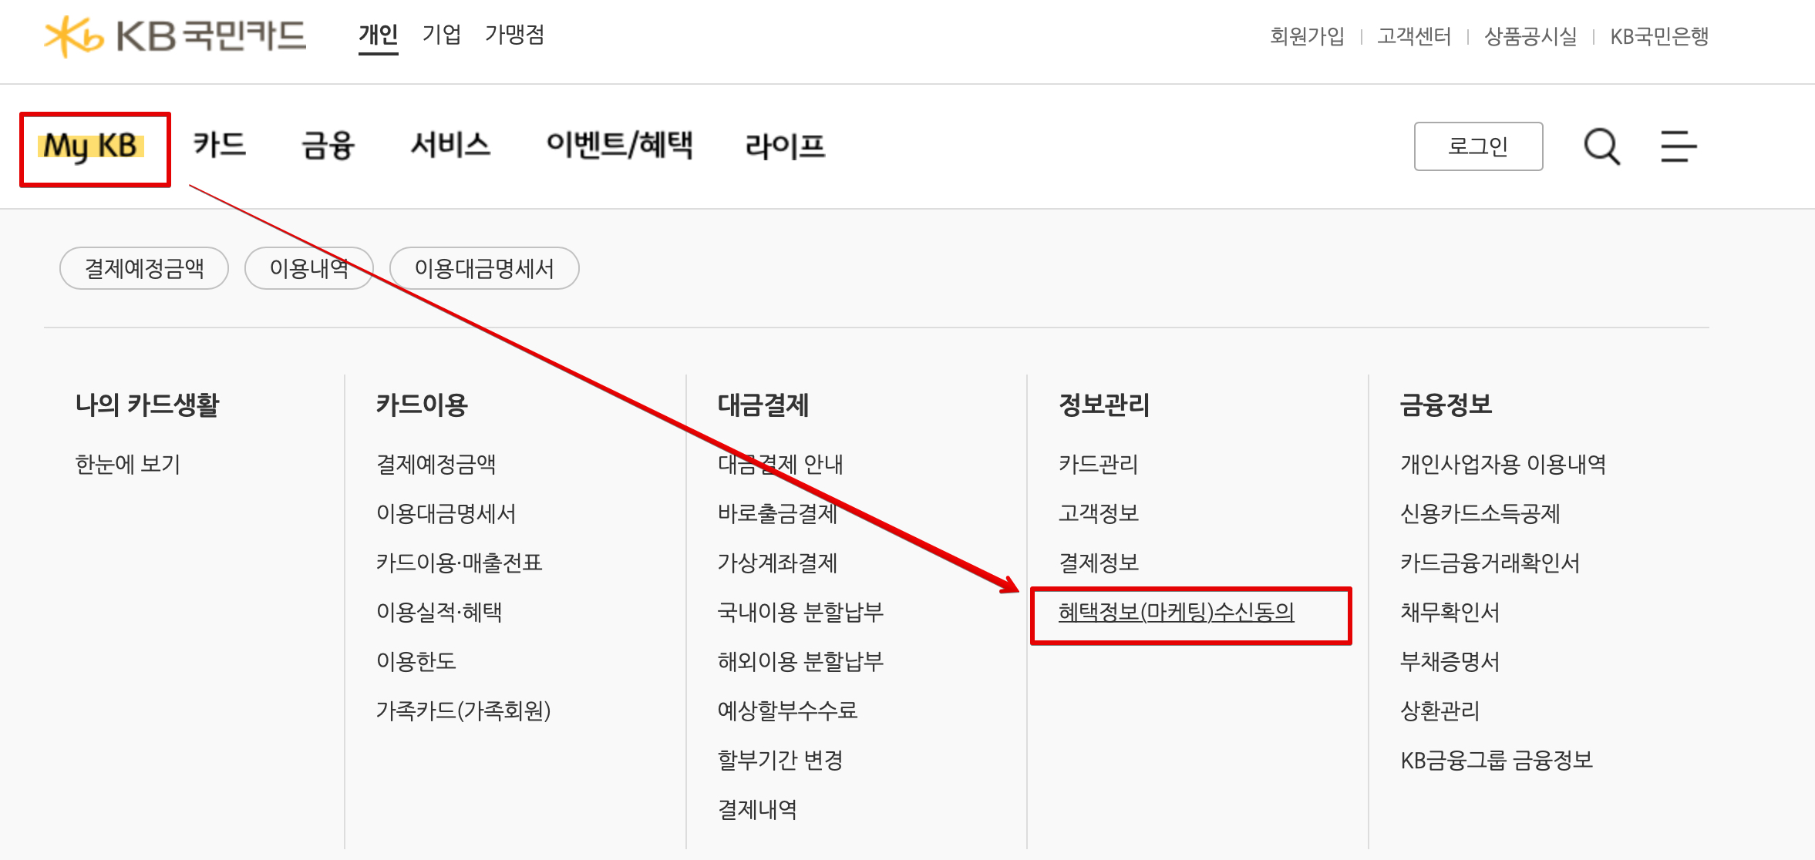
Task: Go to 회원가입 link
Action: [1307, 36]
